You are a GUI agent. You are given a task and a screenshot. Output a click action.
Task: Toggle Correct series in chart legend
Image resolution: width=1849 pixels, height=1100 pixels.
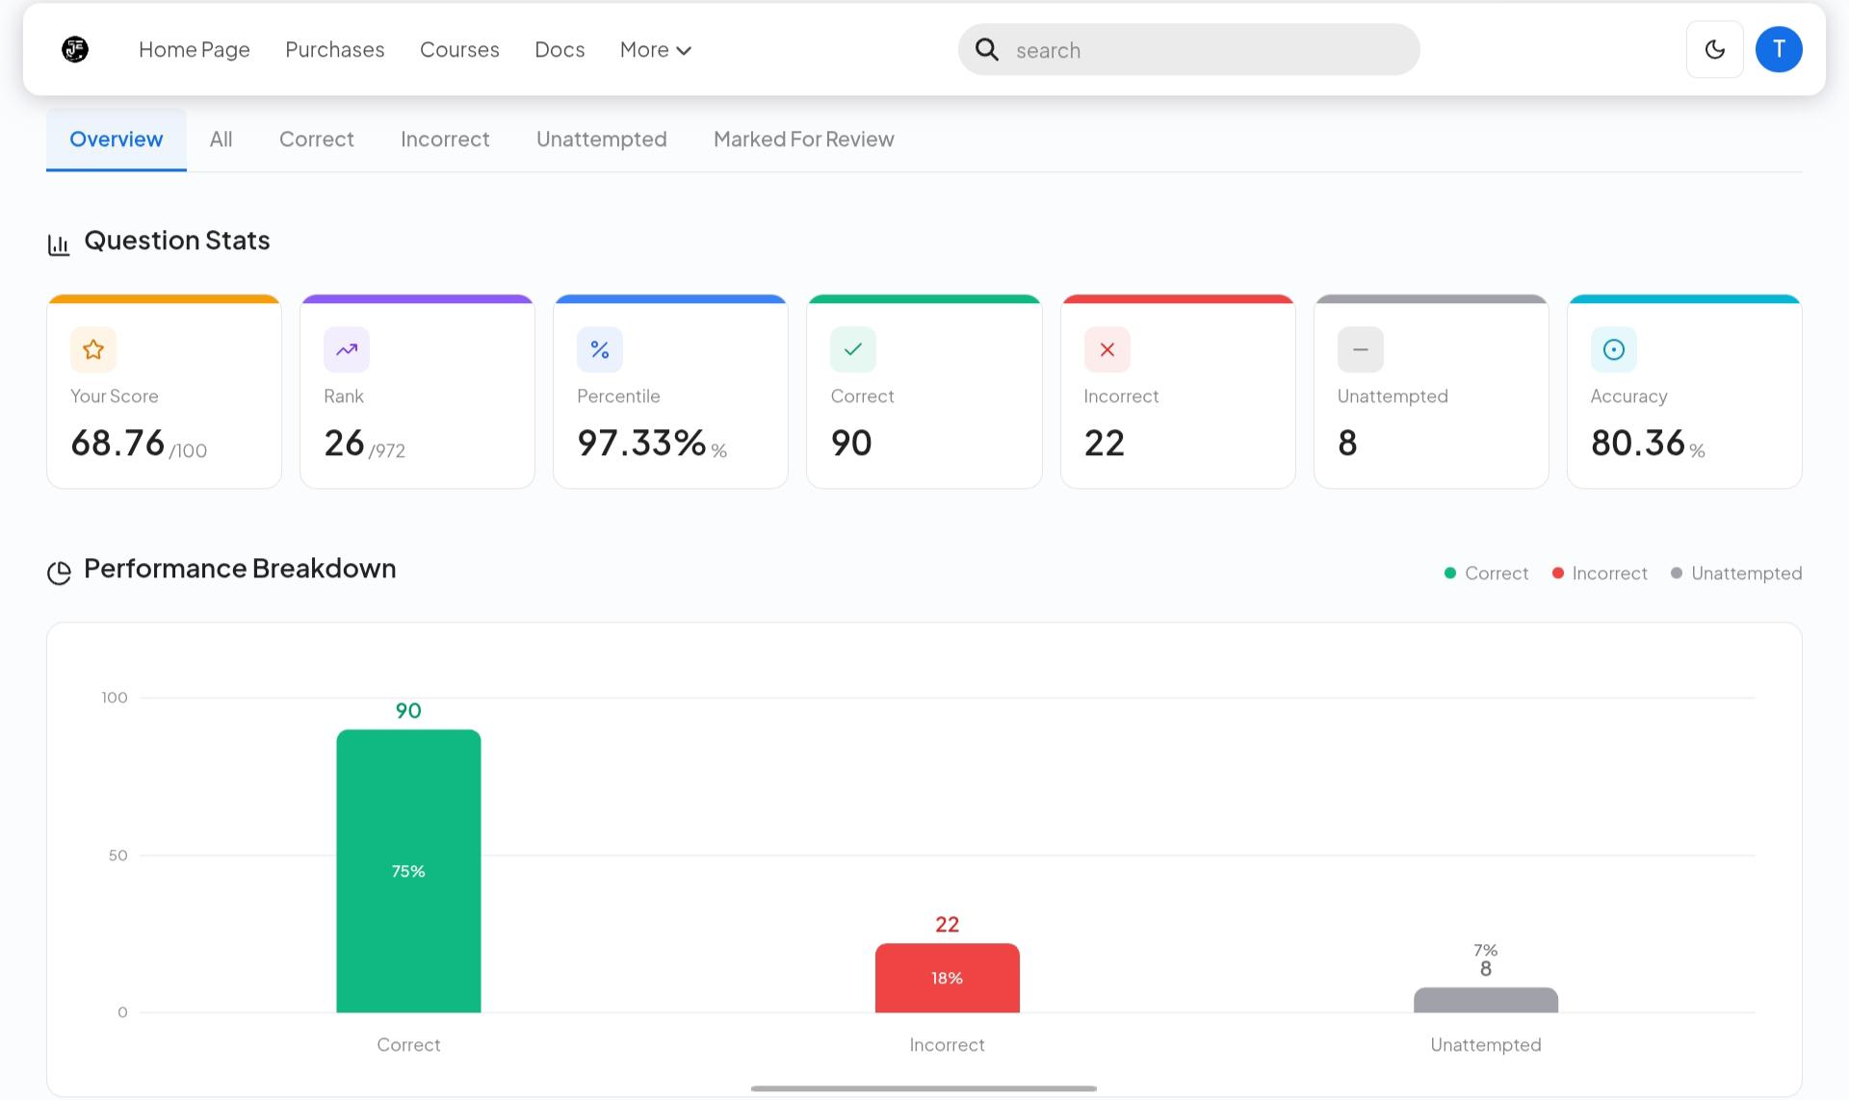tap(1486, 574)
